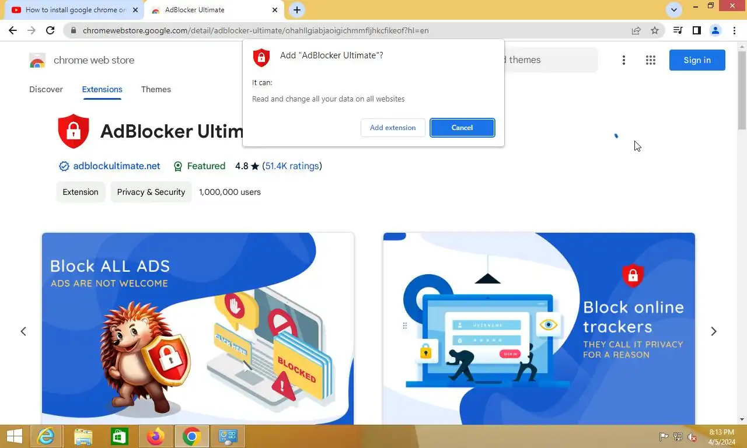Click the Extension category chip

(81, 192)
